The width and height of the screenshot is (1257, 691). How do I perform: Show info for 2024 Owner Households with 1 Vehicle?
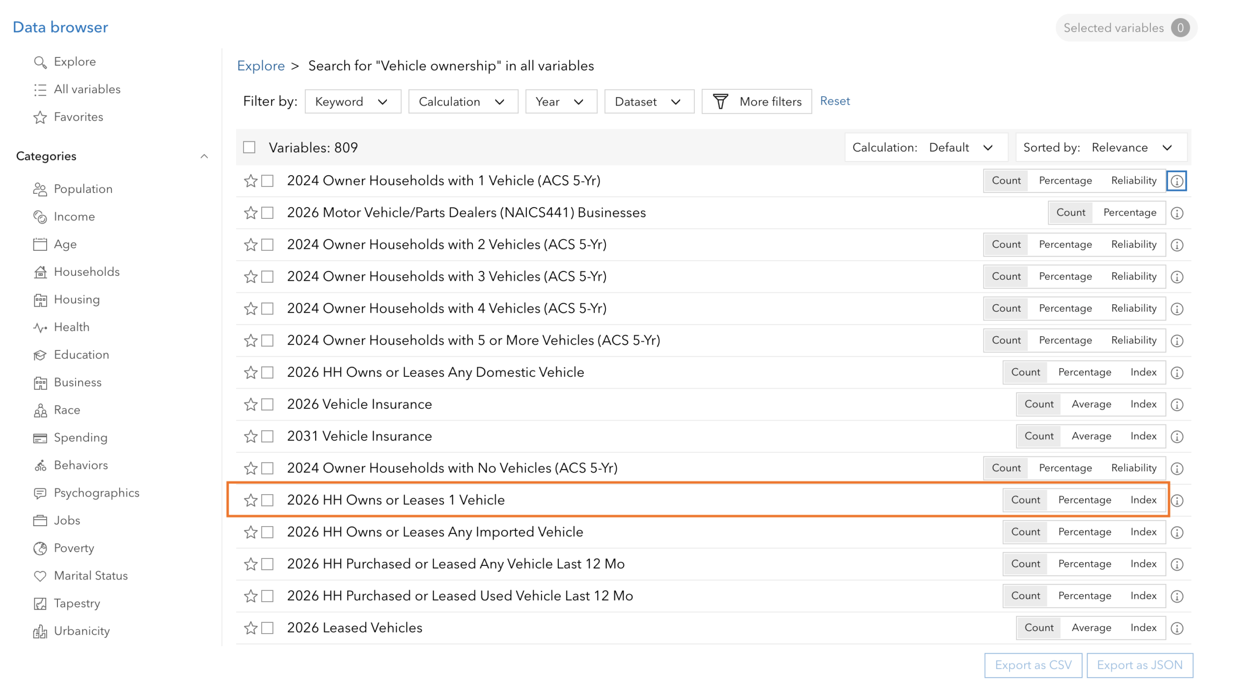1176,181
